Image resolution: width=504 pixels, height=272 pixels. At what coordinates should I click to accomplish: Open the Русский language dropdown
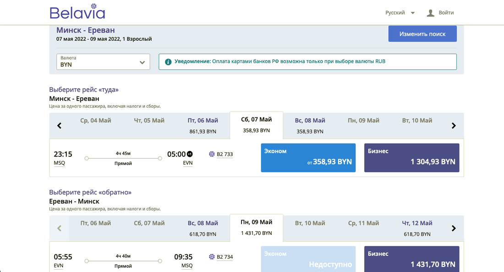pos(400,13)
